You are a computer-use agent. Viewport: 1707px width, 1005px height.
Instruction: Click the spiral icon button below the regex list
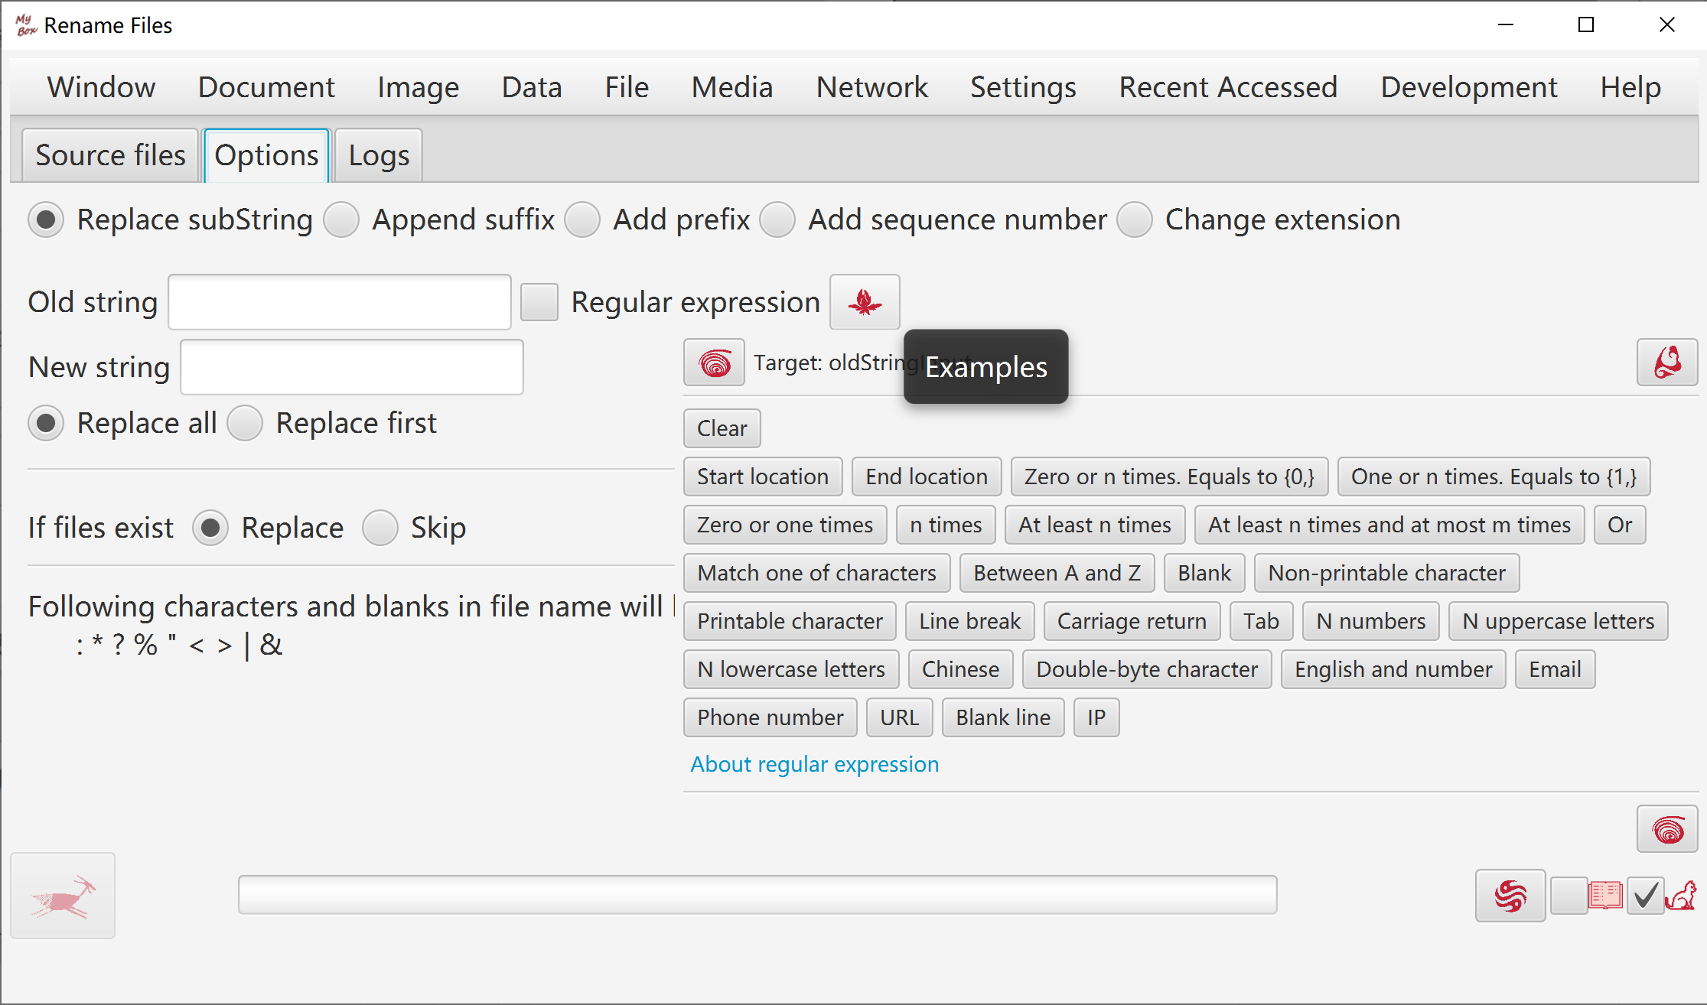pos(1667,829)
